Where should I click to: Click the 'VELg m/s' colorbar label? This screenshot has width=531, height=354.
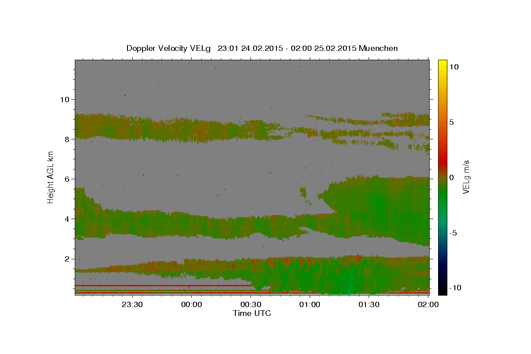click(466, 177)
